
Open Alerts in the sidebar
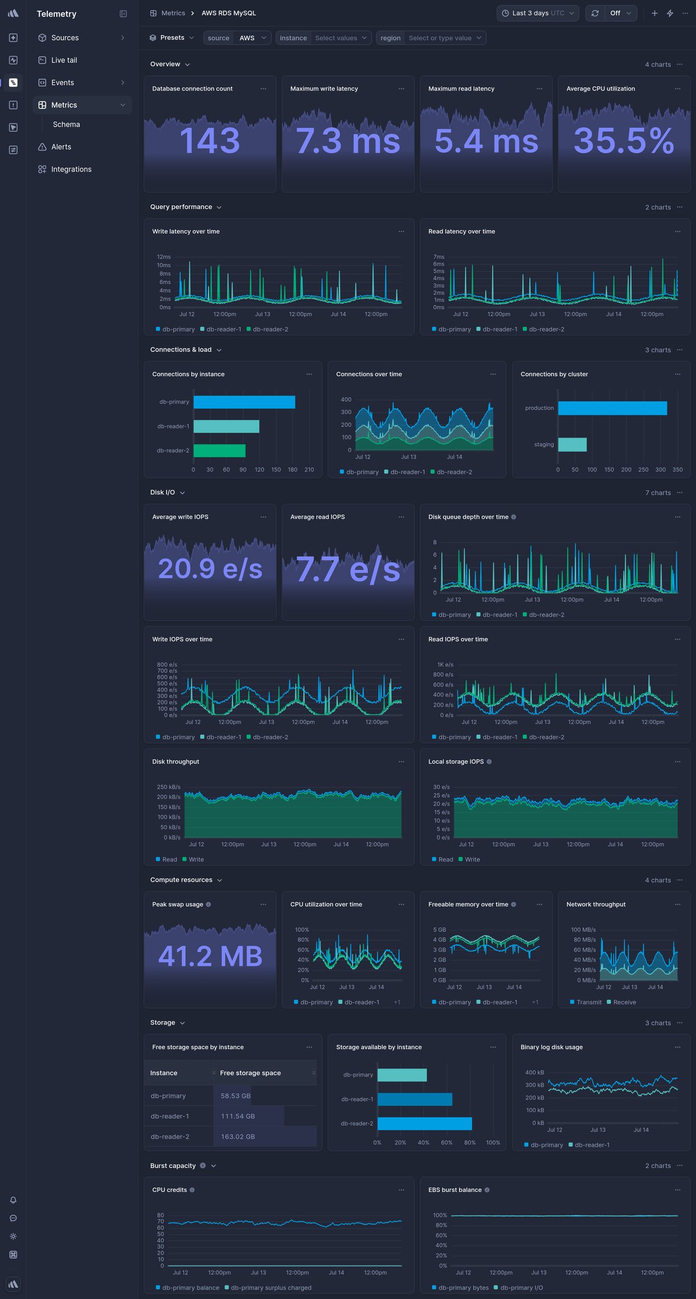82,147
